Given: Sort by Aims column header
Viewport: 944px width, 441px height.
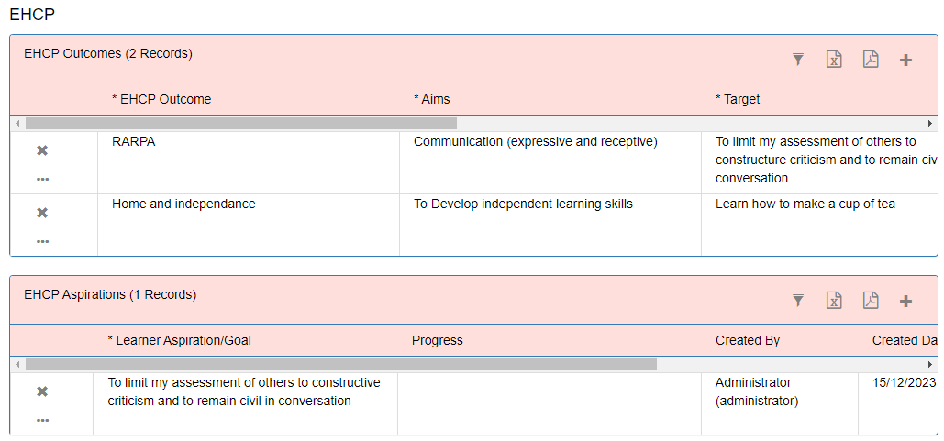Looking at the screenshot, I should [x=432, y=99].
